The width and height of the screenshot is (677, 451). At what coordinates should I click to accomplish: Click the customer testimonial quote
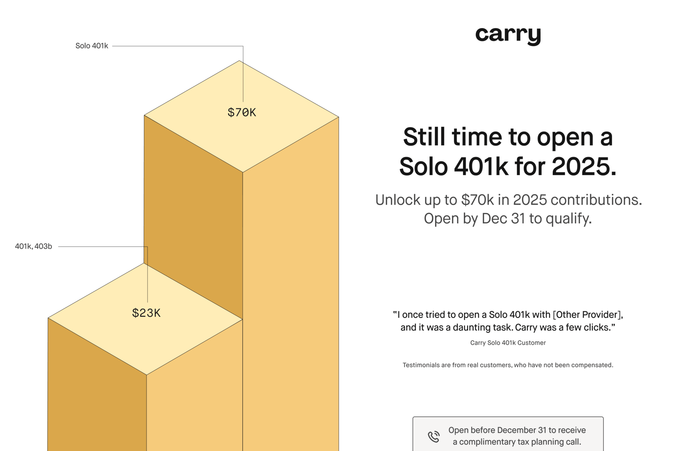[508, 321]
